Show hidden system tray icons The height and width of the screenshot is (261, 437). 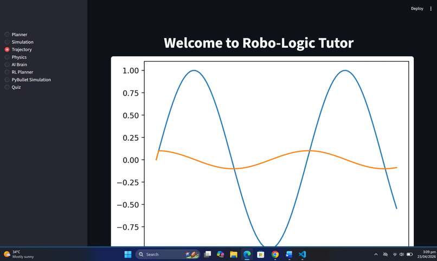click(x=376, y=255)
